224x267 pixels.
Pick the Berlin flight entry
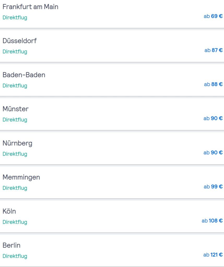[112, 251]
